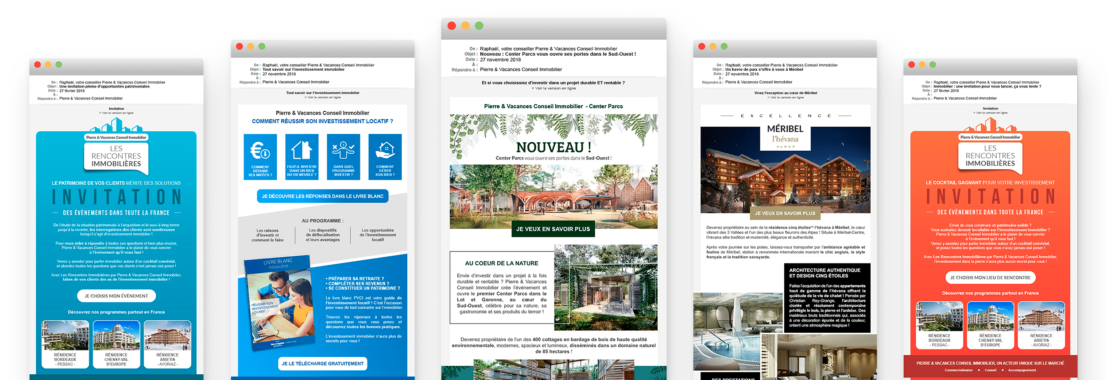
Task: Click green 'JE VEUX EN SAVOIR PLUS' in the Center Parcs email
Action: [553, 229]
